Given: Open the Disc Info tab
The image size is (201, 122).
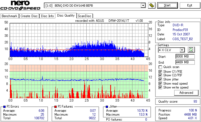Looking at the screenshot, I should pos(47,16).
